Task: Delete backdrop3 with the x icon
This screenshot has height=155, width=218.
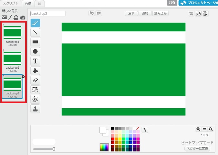Action: [x=23, y=77]
